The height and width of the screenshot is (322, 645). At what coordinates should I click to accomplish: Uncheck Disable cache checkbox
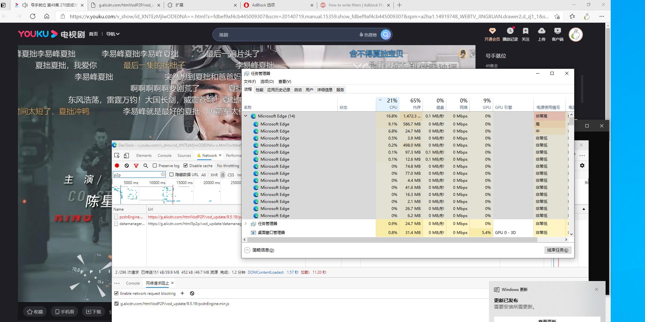186,165
